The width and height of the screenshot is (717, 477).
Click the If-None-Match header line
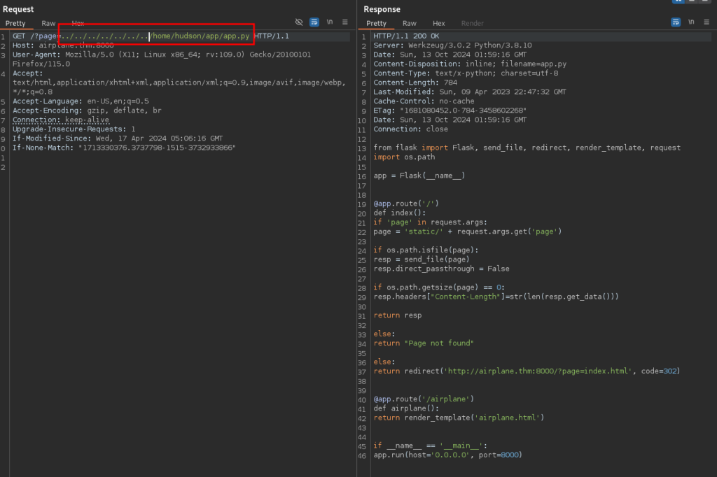(x=124, y=148)
